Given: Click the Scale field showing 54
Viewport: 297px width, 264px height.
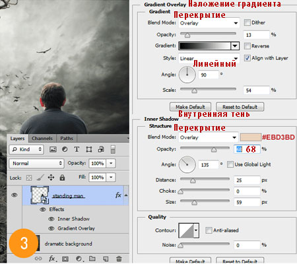Looking at the screenshot, I should click(x=256, y=90).
